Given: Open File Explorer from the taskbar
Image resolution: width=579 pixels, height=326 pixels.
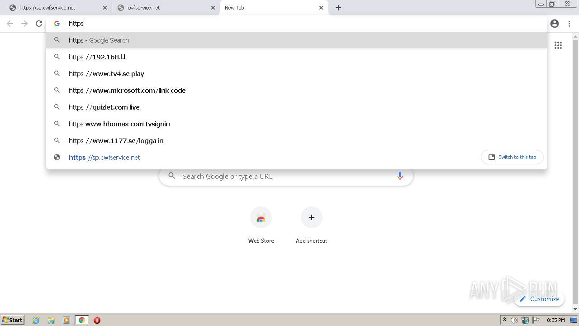Looking at the screenshot, I should (51, 320).
